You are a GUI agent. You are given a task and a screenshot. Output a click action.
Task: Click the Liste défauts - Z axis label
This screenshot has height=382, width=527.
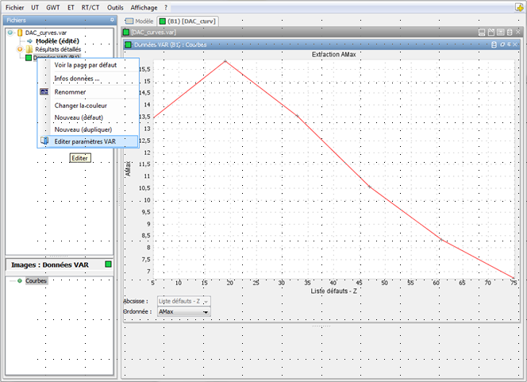pos(333,291)
